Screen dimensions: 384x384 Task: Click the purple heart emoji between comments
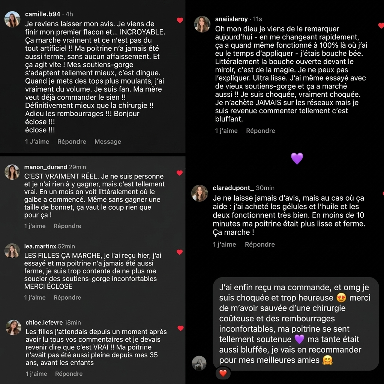click(x=297, y=159)
